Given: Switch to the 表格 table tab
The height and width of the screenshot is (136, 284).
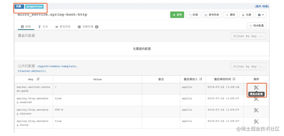Looking at the screenshot, I should (26, 27).
